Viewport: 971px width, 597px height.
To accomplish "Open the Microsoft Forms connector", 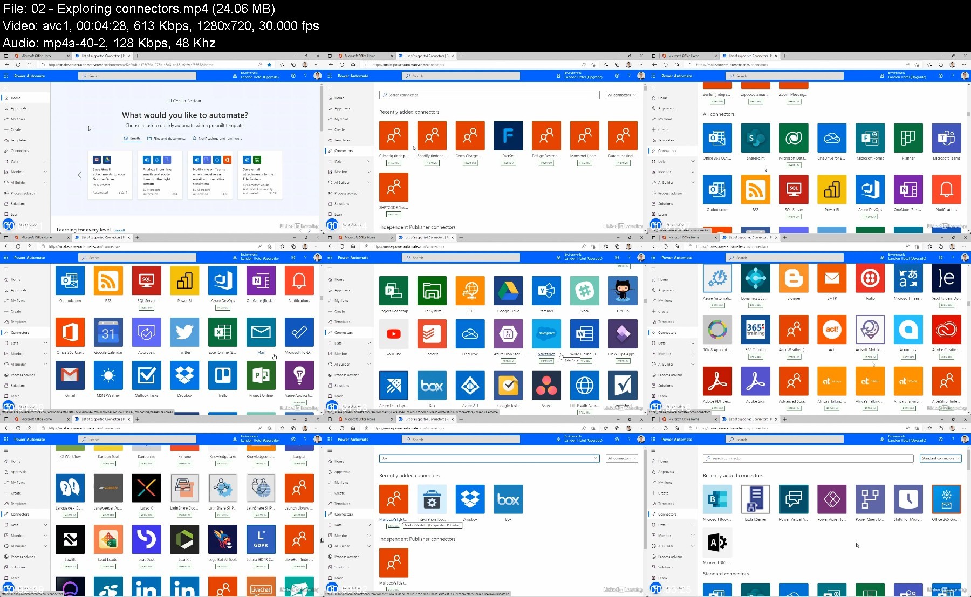I will tap(870, 138).
